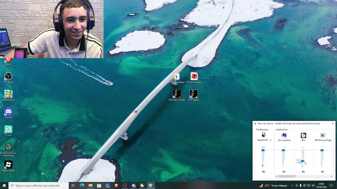Click the grey shield taskbar icon
The width and height of the screenshot is (337, 189).
click(151, 186)
